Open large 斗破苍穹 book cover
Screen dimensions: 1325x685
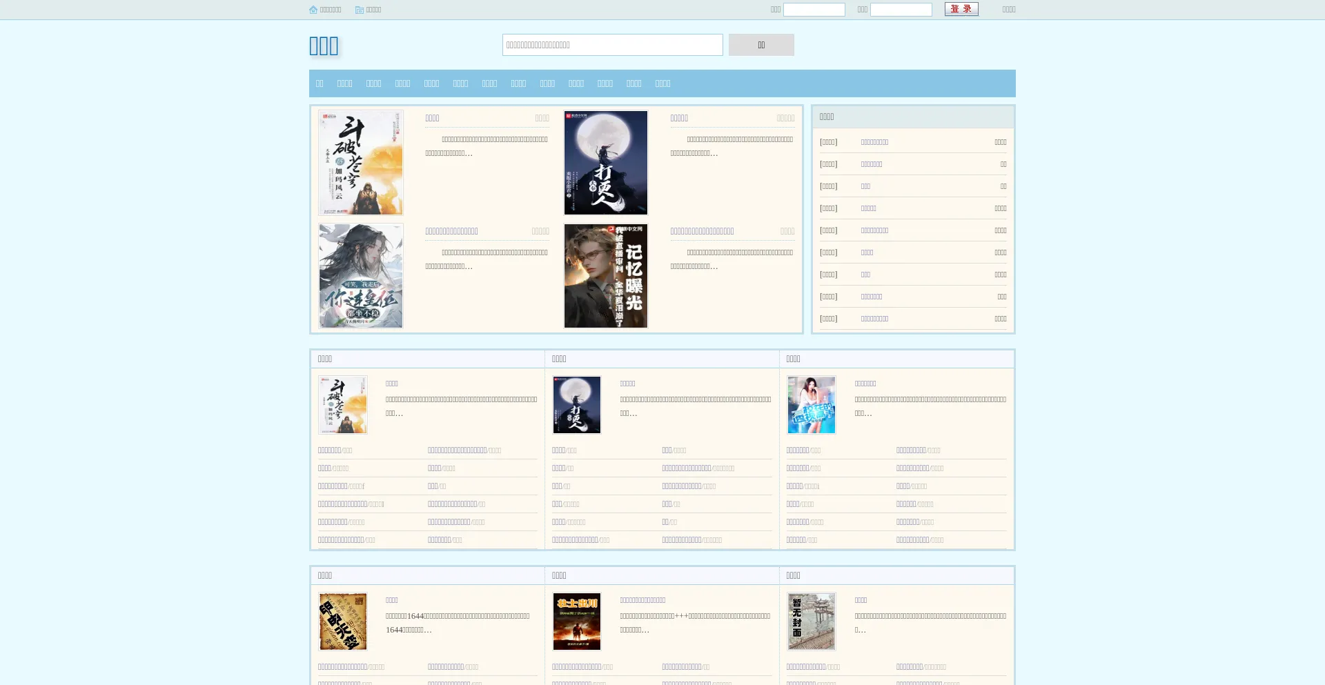360,163
